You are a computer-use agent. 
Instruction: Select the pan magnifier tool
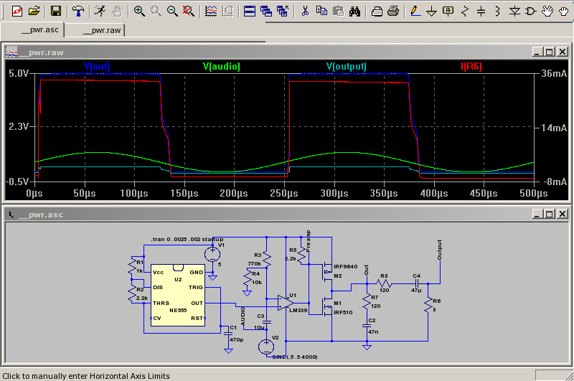[156, 11]
